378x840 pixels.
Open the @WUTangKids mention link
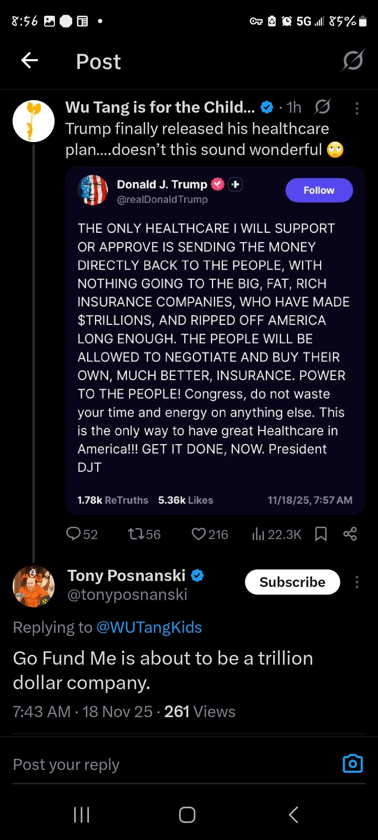point(149,627)
